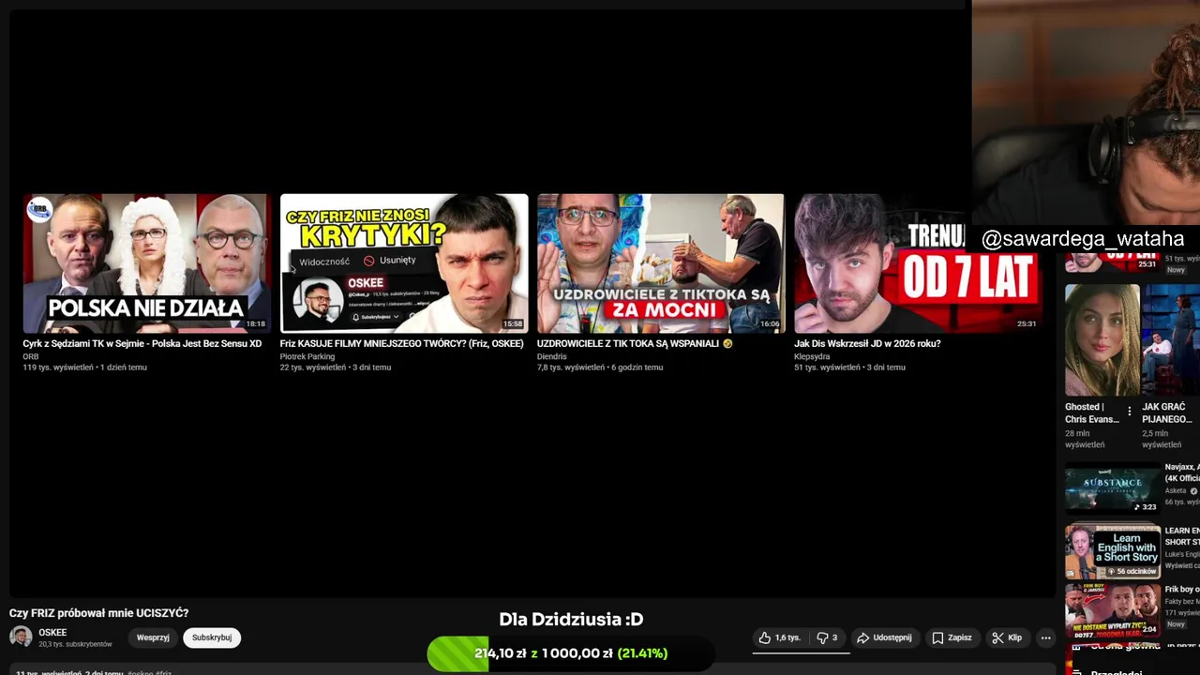Click the streamer webcam overlay
Image resolution: width=1200 pixels, height=675 pixels.
coord(1086,112)
